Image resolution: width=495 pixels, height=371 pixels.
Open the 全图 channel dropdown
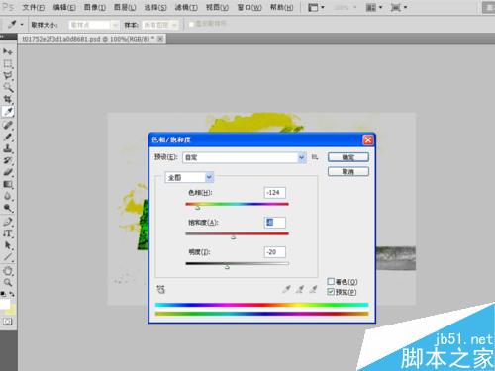[189, 177]
